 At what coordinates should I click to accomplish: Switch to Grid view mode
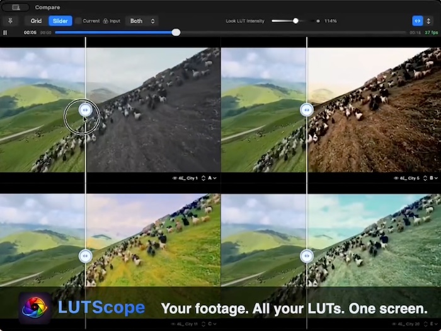pyautogui.click(x=36, y=21)
